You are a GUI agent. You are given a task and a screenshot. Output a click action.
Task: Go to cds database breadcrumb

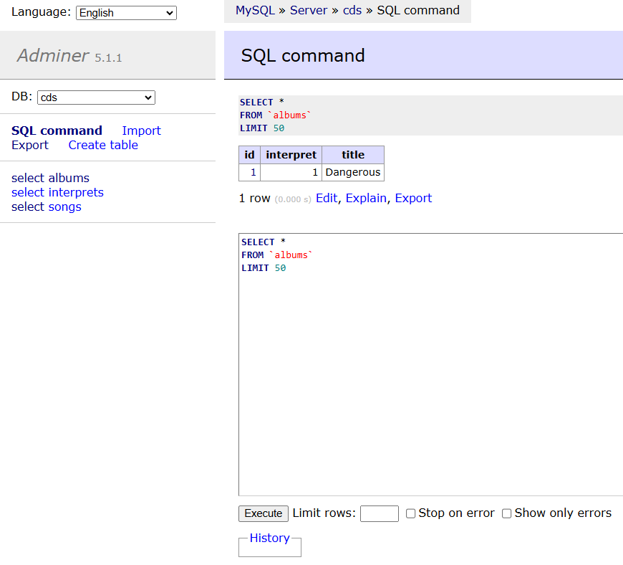352,10
